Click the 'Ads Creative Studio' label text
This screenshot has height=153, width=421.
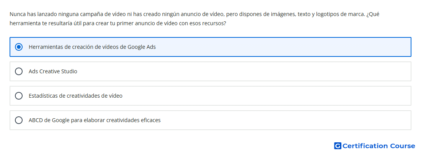53,71
